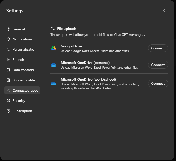Select the Connected apps tab
This screenshot has height=161, width=176.
pyautogui.click(x=25, y=90)
